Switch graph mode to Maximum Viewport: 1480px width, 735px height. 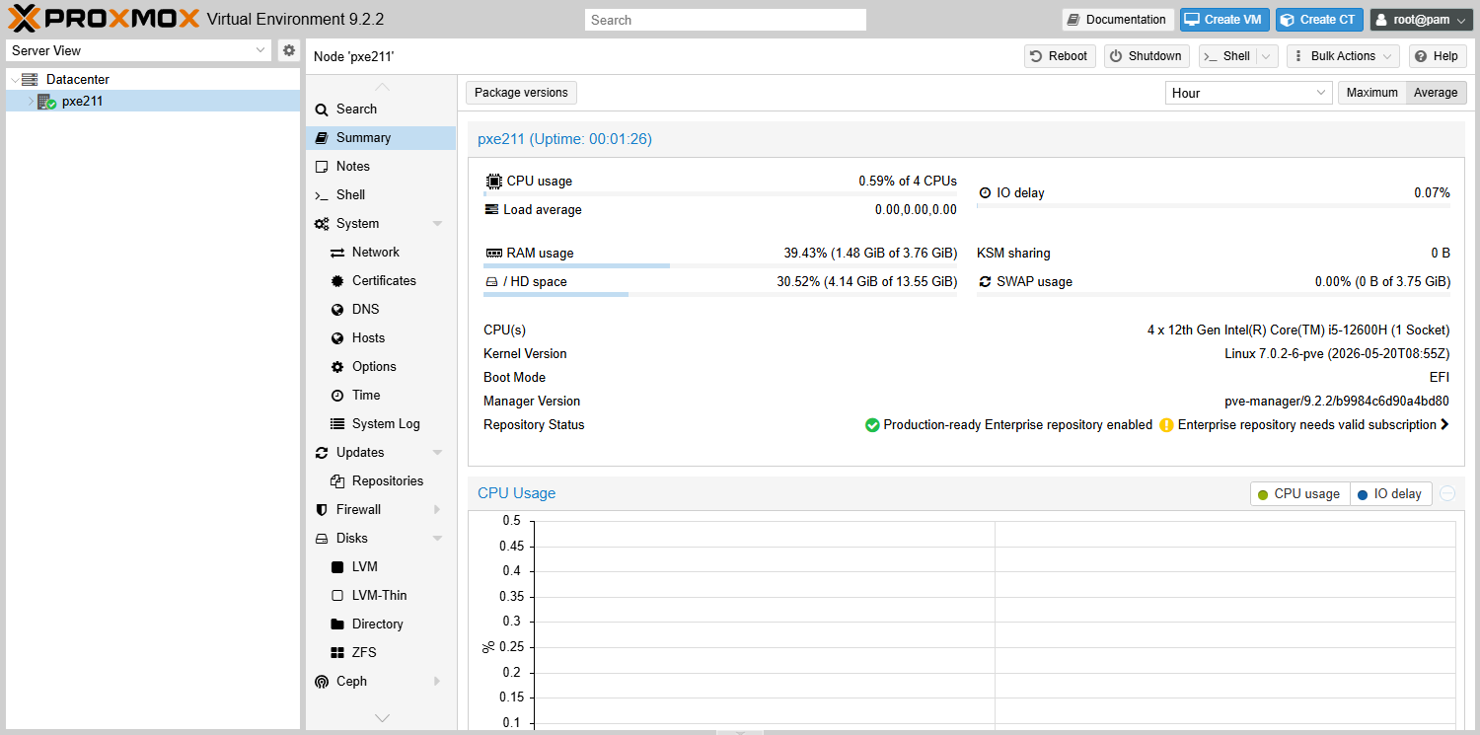tap(1372, 93)
